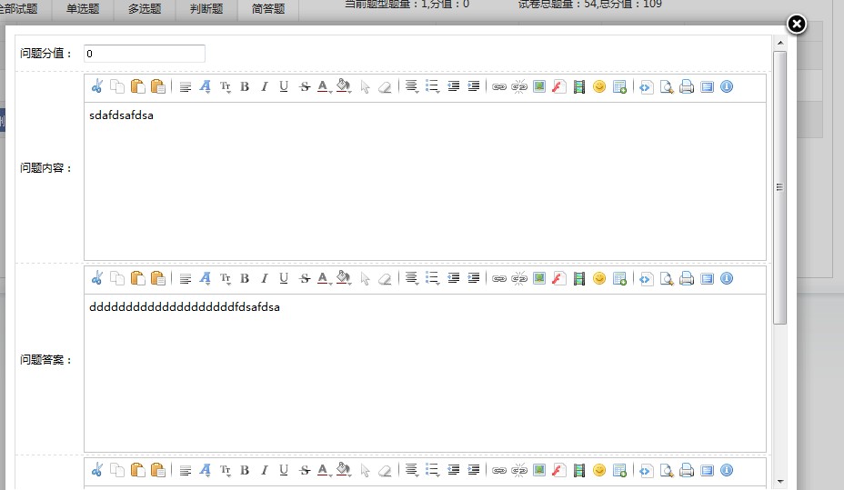This screenshot has width=844, height=490.
Task: Switch to the 单选题 tab
Action: (83, 8)
